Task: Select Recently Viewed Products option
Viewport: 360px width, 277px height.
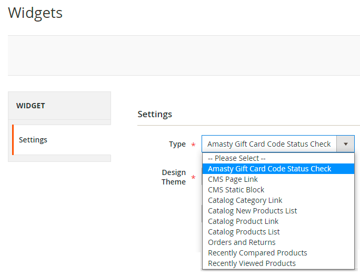Action: click(252, 263)
